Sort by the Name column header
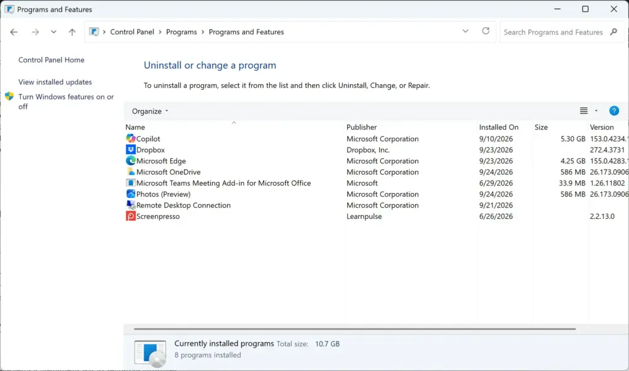The image size is (629, 371). point(135,127)
